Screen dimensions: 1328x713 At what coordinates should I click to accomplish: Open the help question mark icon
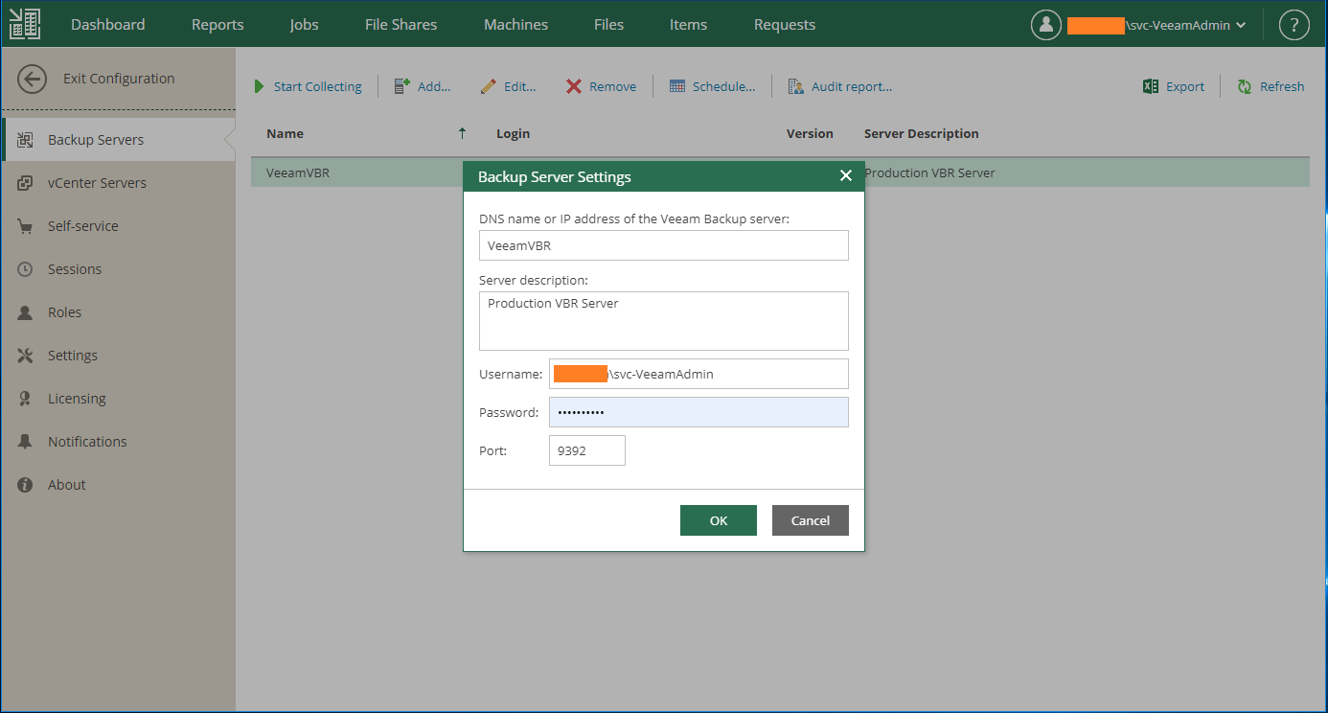coord(1294,25)
